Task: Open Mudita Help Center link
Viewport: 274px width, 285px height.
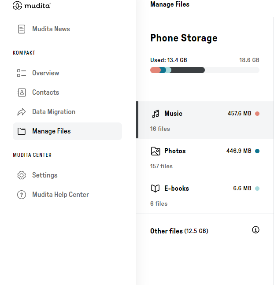Action: [x=60, y=195]
